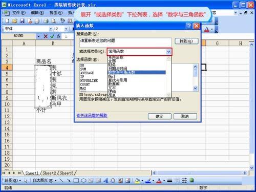256x192 pixels.
Task: Click the Insert Clip Art icon
Action: click(x=120, y=180)
